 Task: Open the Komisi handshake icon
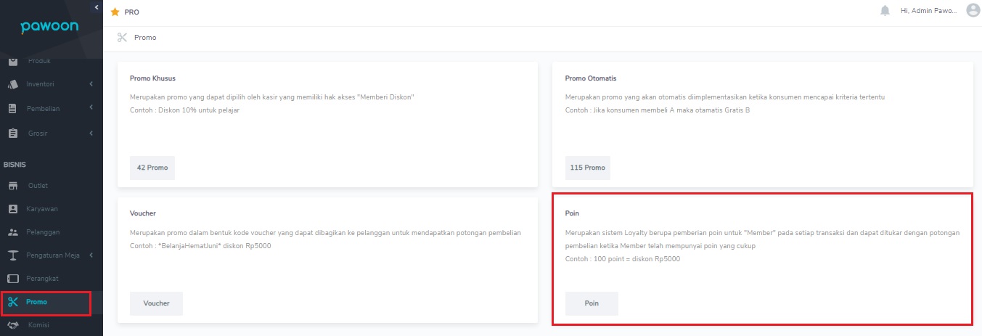click(x=12, y=325)
